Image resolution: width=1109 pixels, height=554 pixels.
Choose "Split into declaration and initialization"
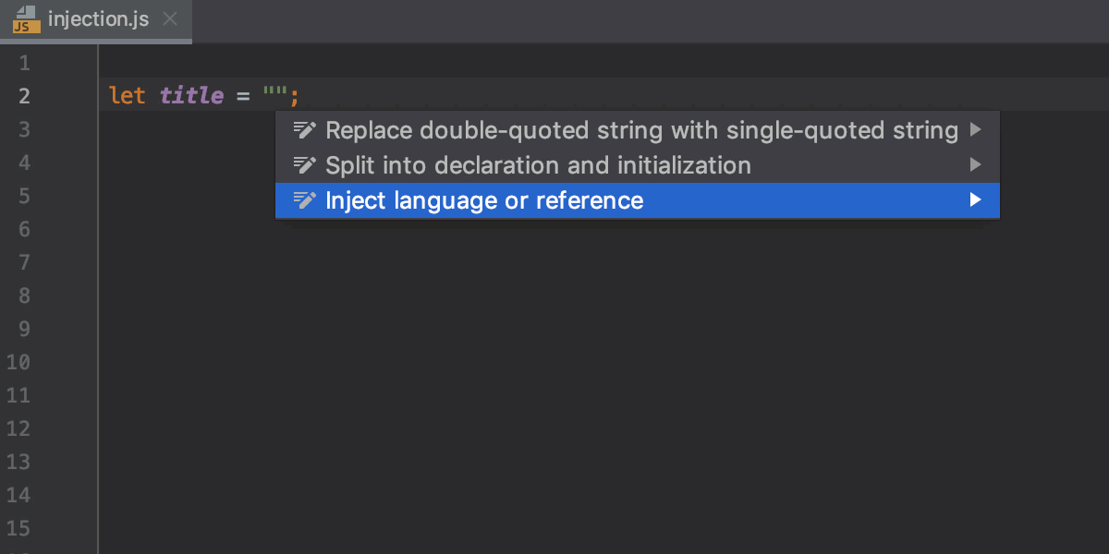pyautogui.click(x=538, y=165)
